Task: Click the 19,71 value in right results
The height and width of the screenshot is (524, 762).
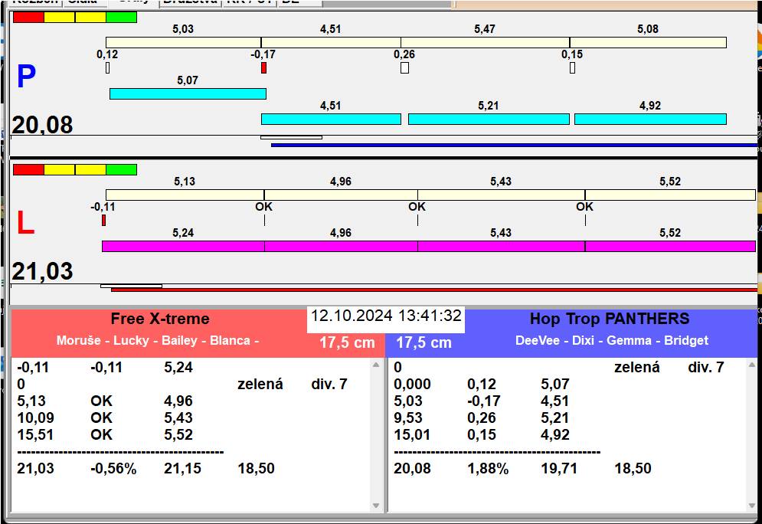Action: pos(559,469)
